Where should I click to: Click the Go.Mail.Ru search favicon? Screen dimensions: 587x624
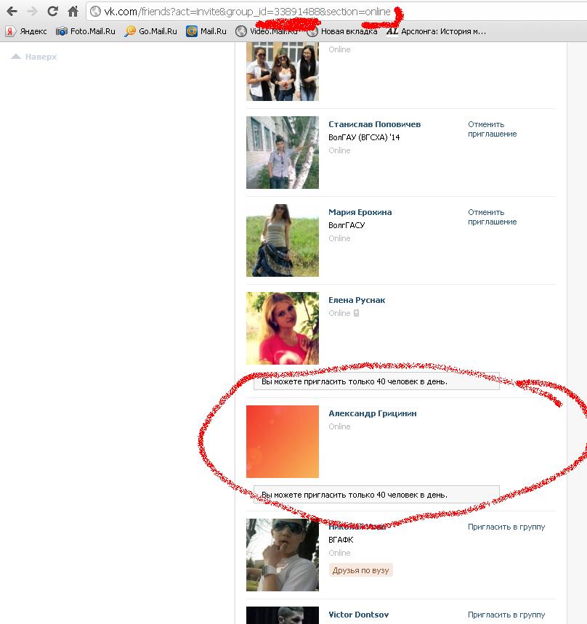coord(130,31)
